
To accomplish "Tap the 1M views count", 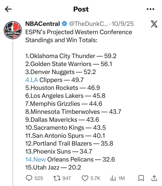I will (122, 178).
